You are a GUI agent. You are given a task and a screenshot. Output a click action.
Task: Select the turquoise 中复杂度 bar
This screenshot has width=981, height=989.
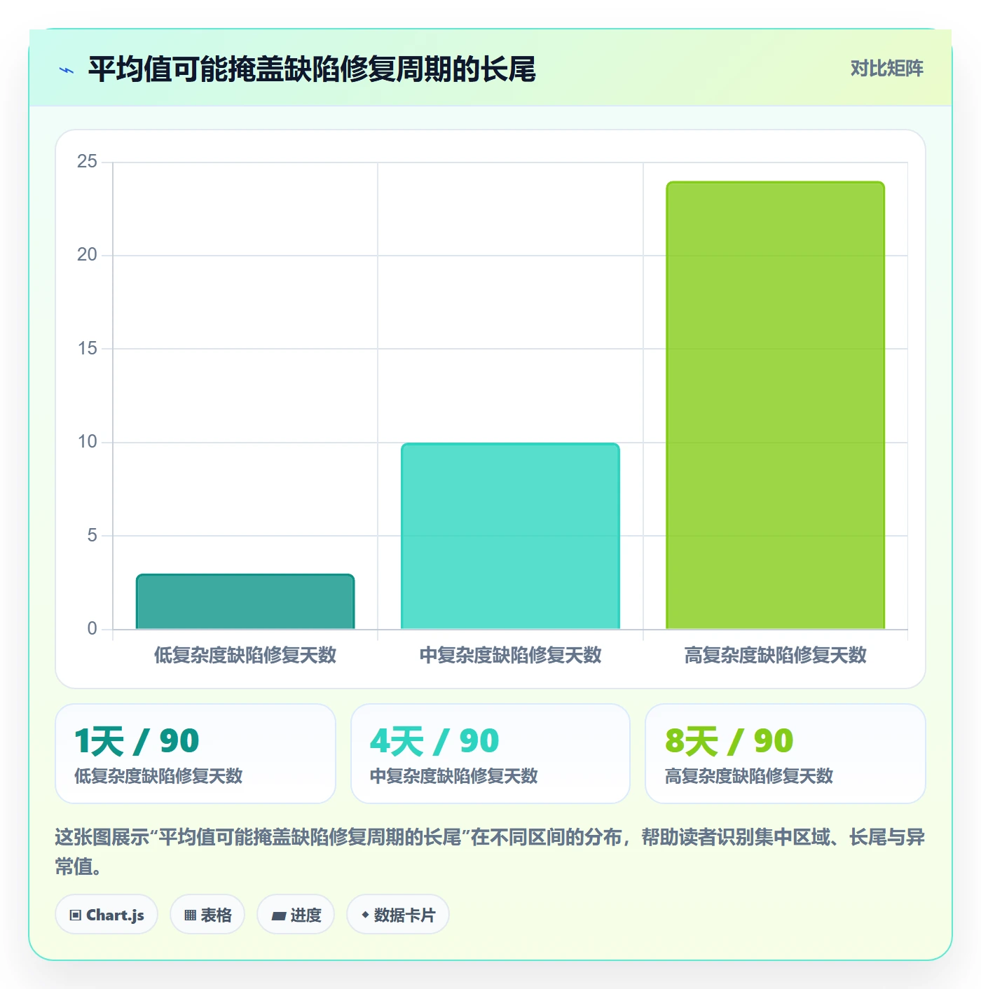coord(510,536)
